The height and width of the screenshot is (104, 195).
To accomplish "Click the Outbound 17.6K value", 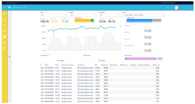I will tap(65, 21).
